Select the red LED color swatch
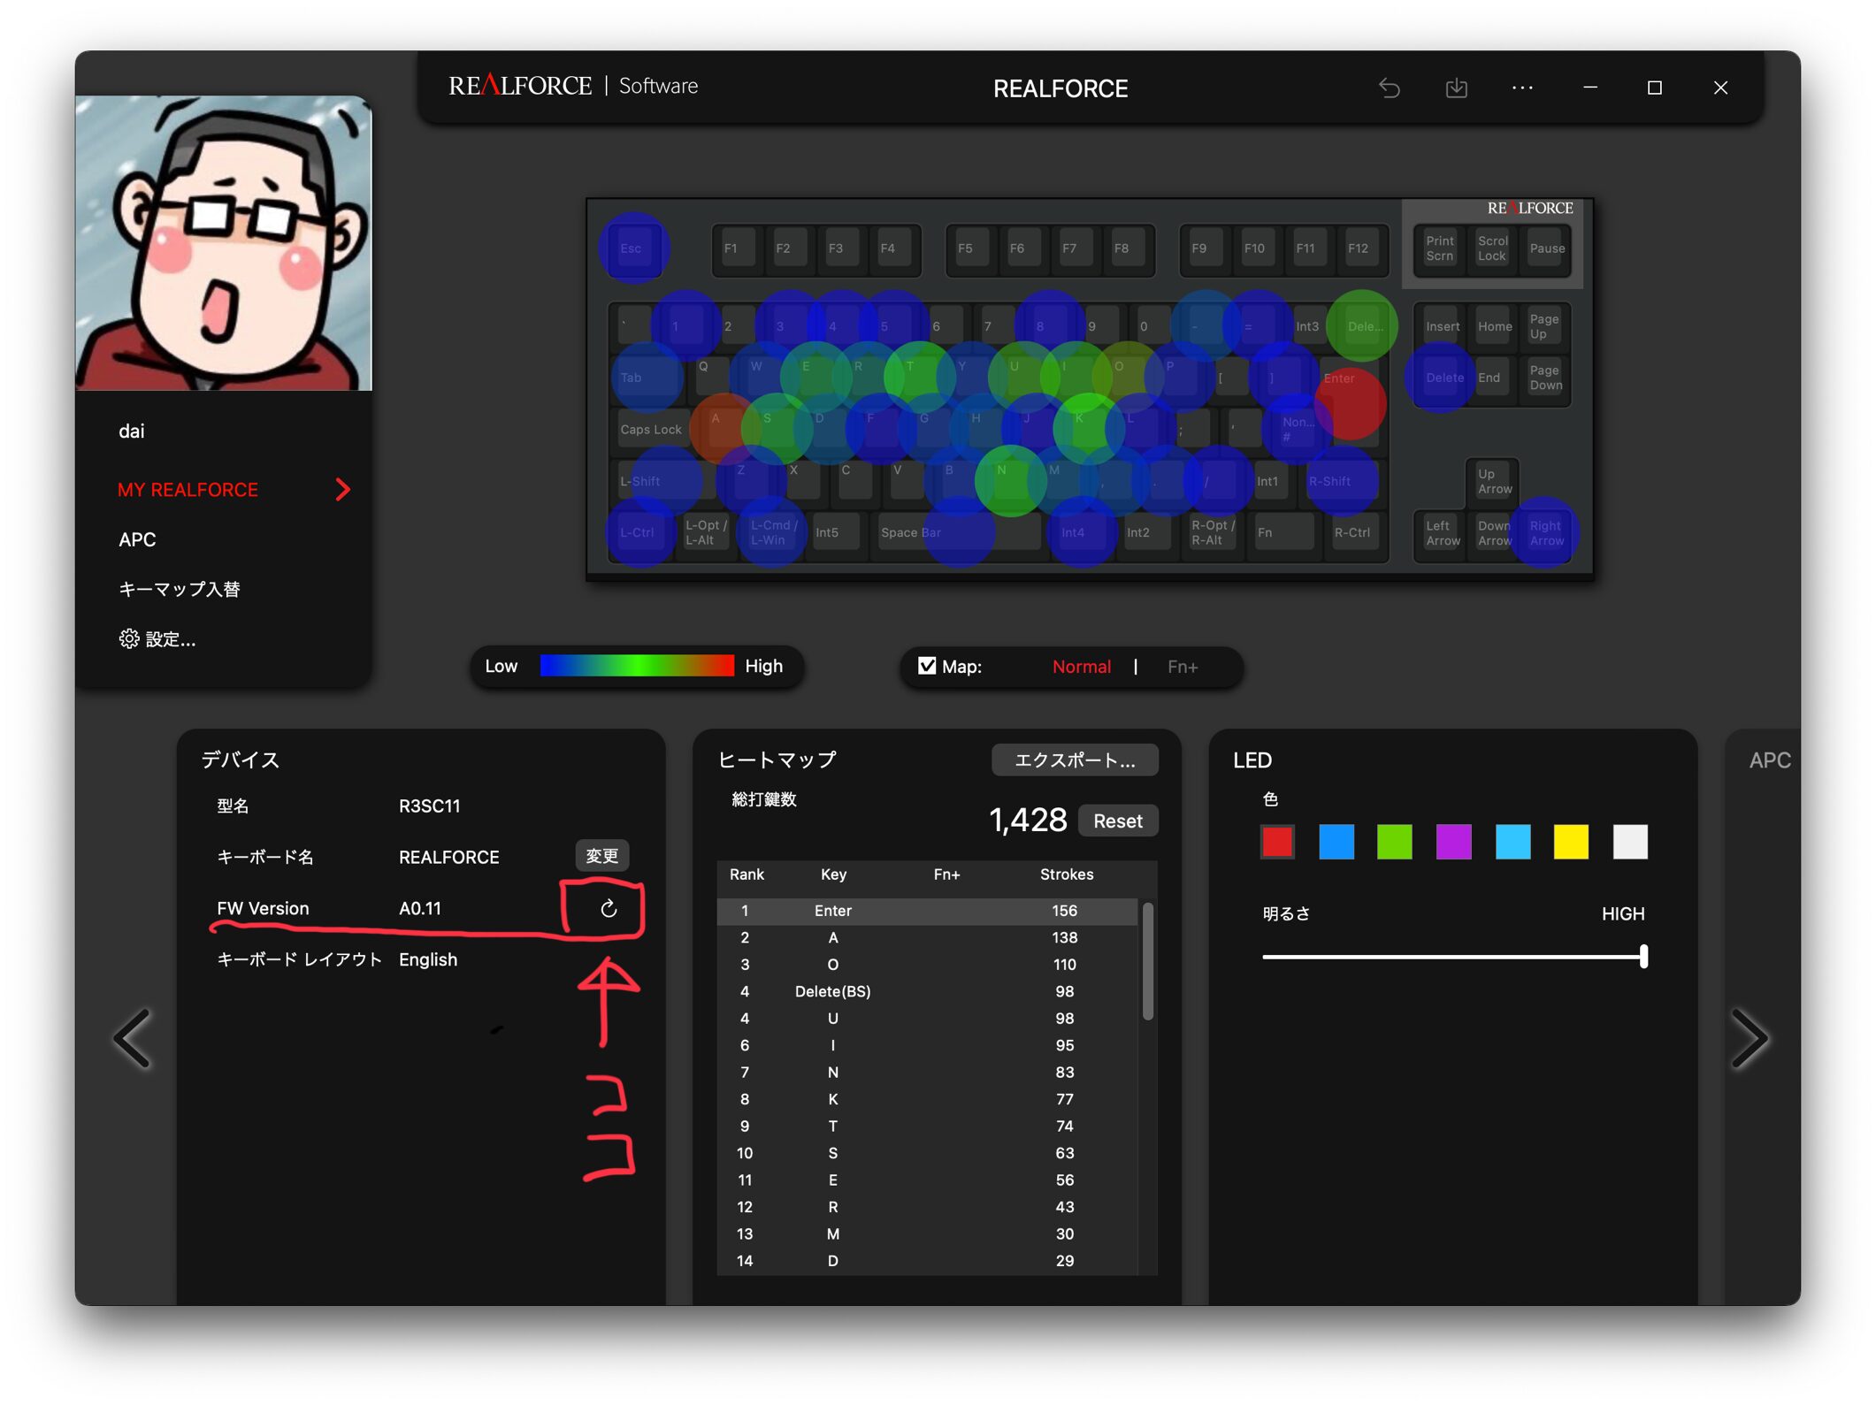The width and height of the screenshot is (1876, 1405). coord(1276,842)
